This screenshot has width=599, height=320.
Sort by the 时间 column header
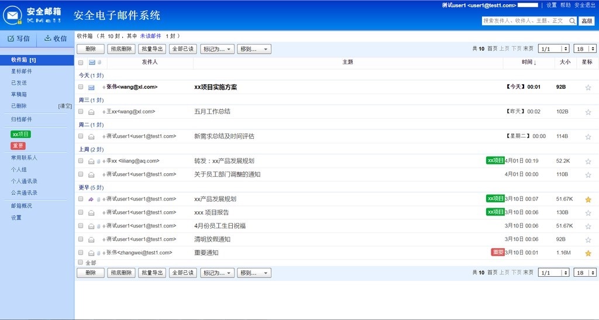pos(529,62)
